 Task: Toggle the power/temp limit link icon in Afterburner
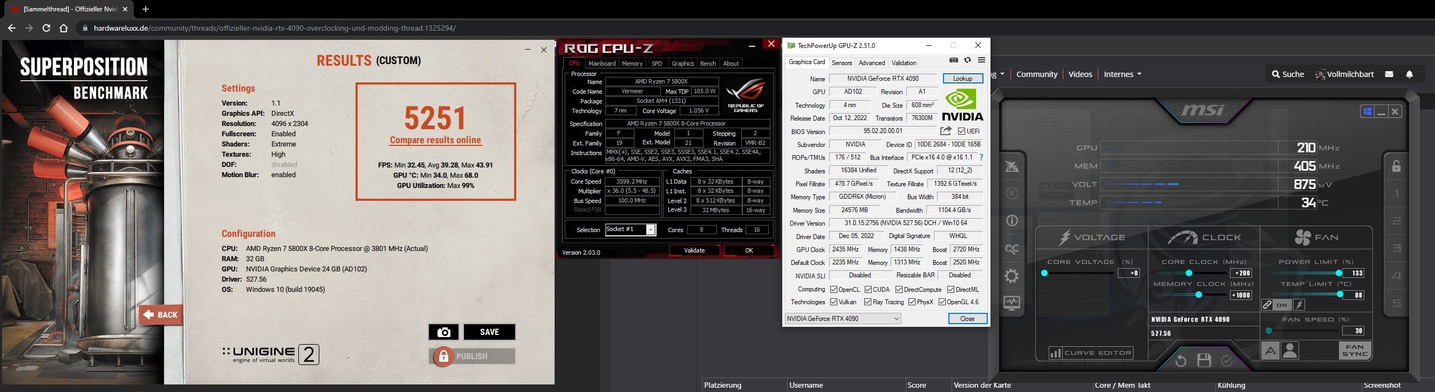1267,305
